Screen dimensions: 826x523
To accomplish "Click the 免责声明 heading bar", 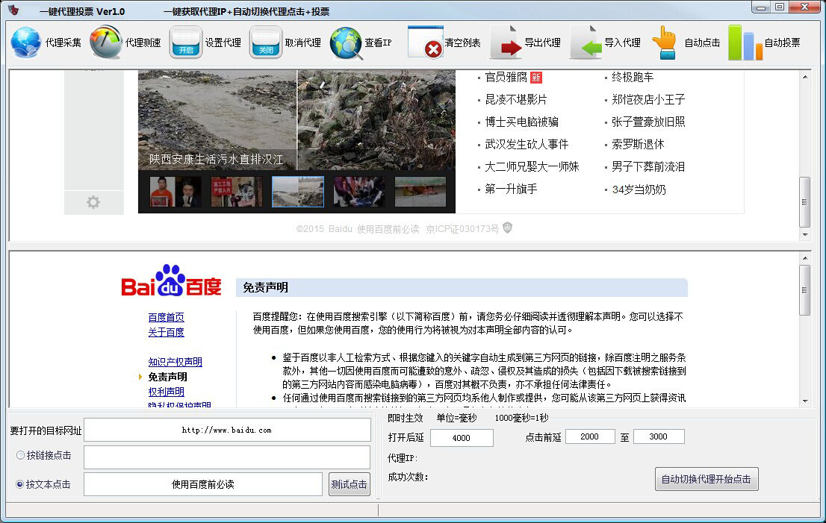I will [x=462, y=287].
